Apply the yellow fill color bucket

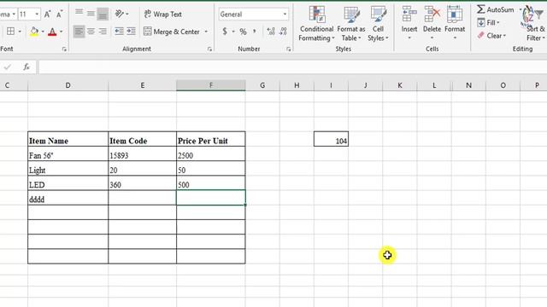click(34, 32)
